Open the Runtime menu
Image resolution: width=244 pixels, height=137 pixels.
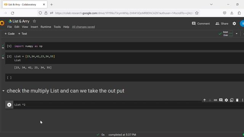click(46, 27)
